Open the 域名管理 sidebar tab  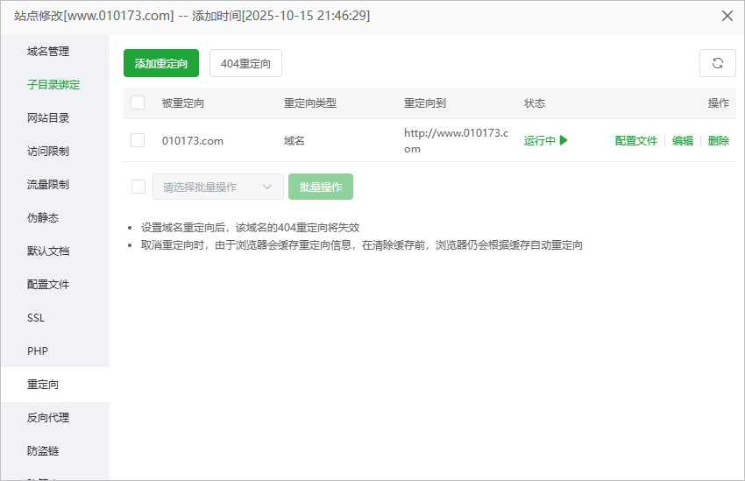pos(55,52)
